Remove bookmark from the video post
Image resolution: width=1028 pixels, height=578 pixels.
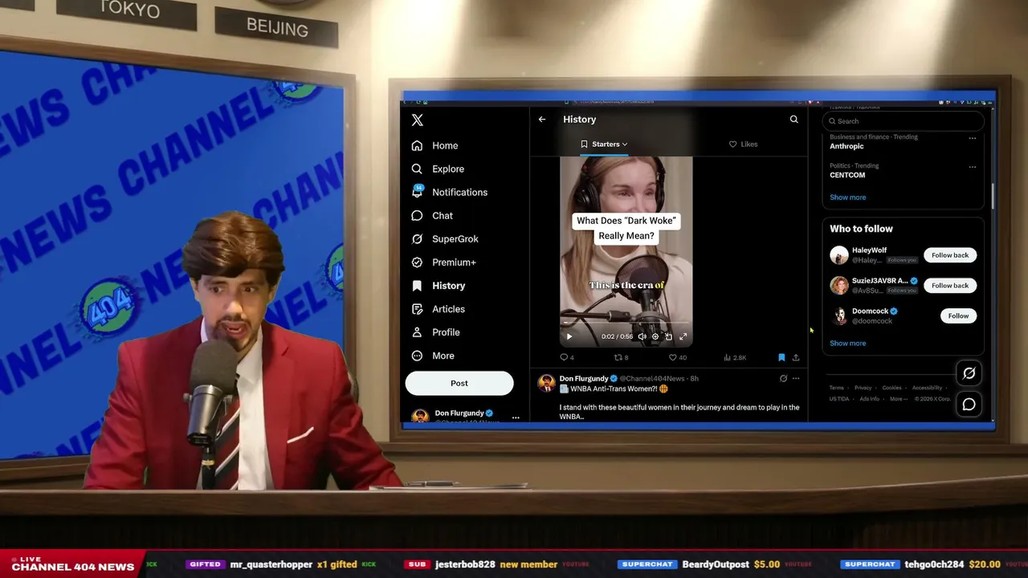click(781, 357)
